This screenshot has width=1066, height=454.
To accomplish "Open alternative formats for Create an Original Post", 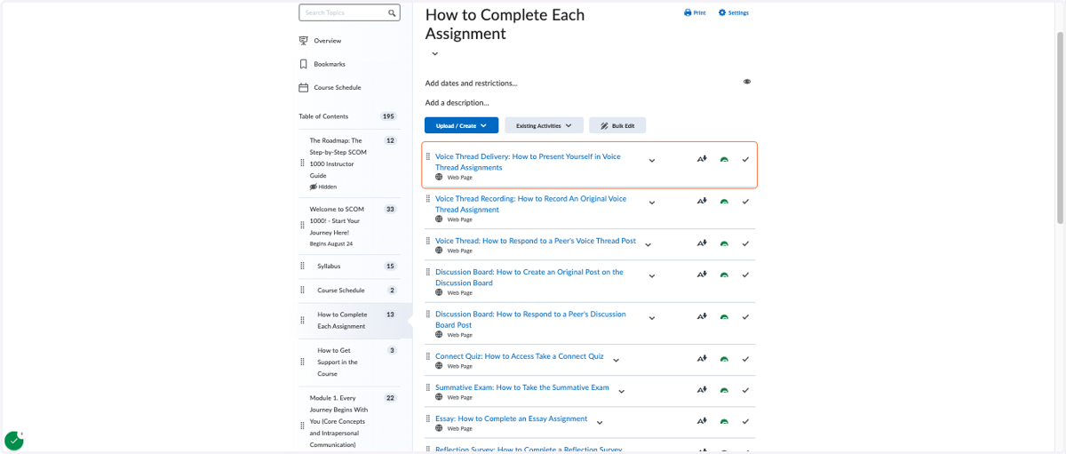I will click(702, 275).
